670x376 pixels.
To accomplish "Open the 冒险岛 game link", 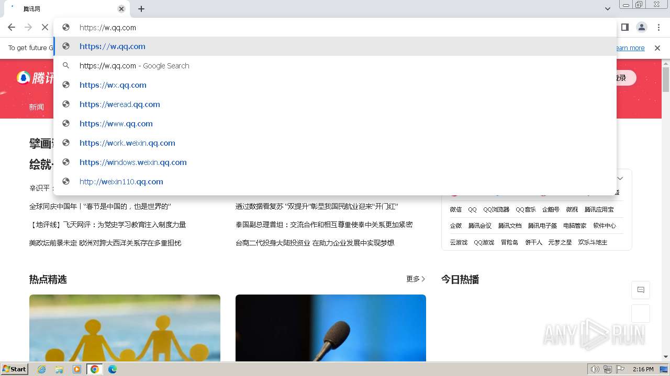I will click(x=509, y=242).
